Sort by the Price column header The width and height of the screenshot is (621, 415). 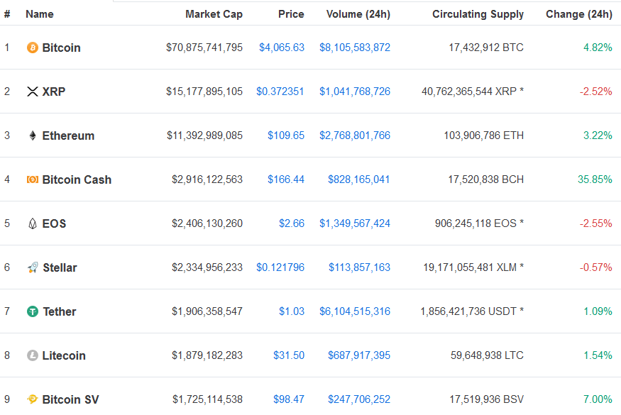point(291,14)
